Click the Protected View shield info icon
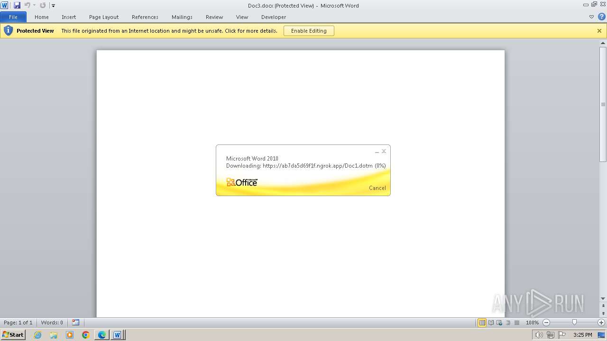The width and height of the screenshot is (607, 341). [x=8, y=31]
